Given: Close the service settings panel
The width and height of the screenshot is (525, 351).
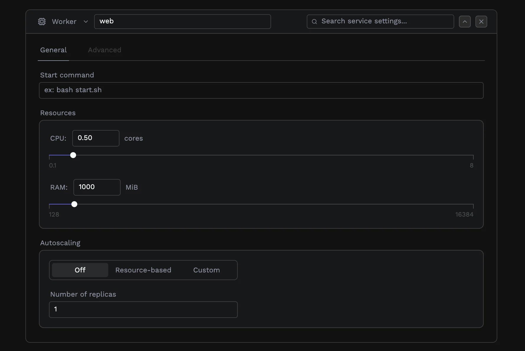Looking at the screenshot, I should coord(481,21).
